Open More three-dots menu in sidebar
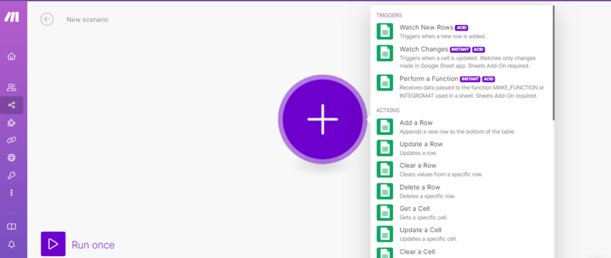611x258 pixels. pyautogui.click(x=11, y=193)
